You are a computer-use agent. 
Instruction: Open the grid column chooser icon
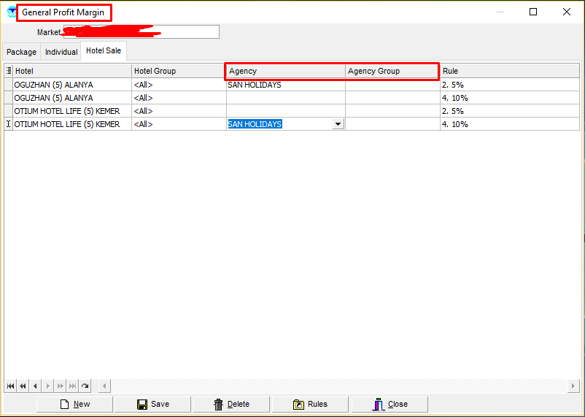point(9,71)
